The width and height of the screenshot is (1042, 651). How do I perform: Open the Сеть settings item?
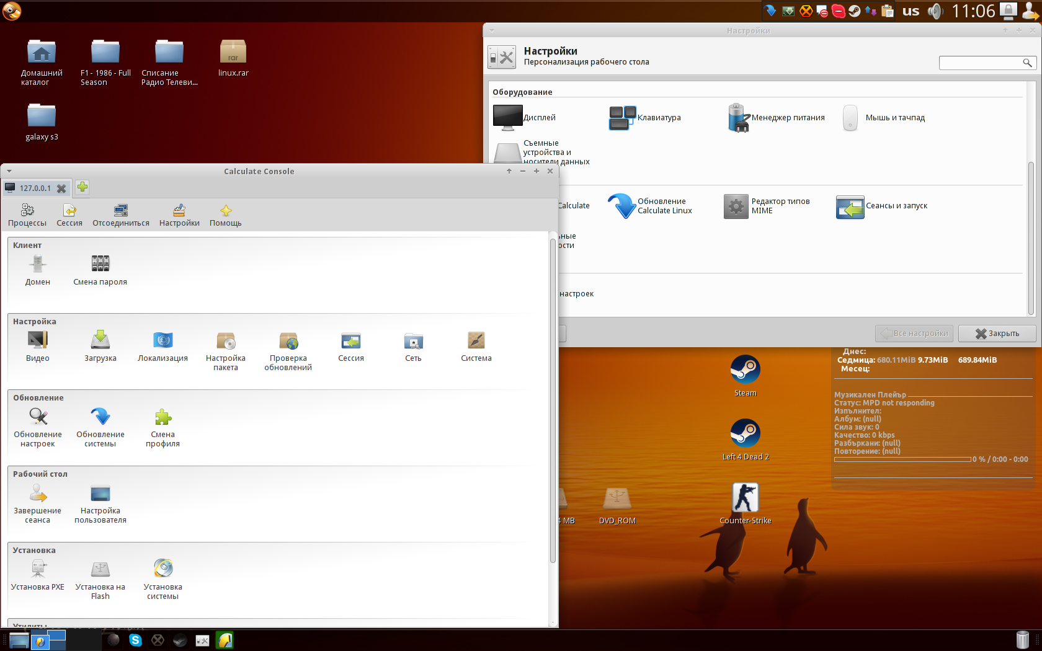[414, 347]
